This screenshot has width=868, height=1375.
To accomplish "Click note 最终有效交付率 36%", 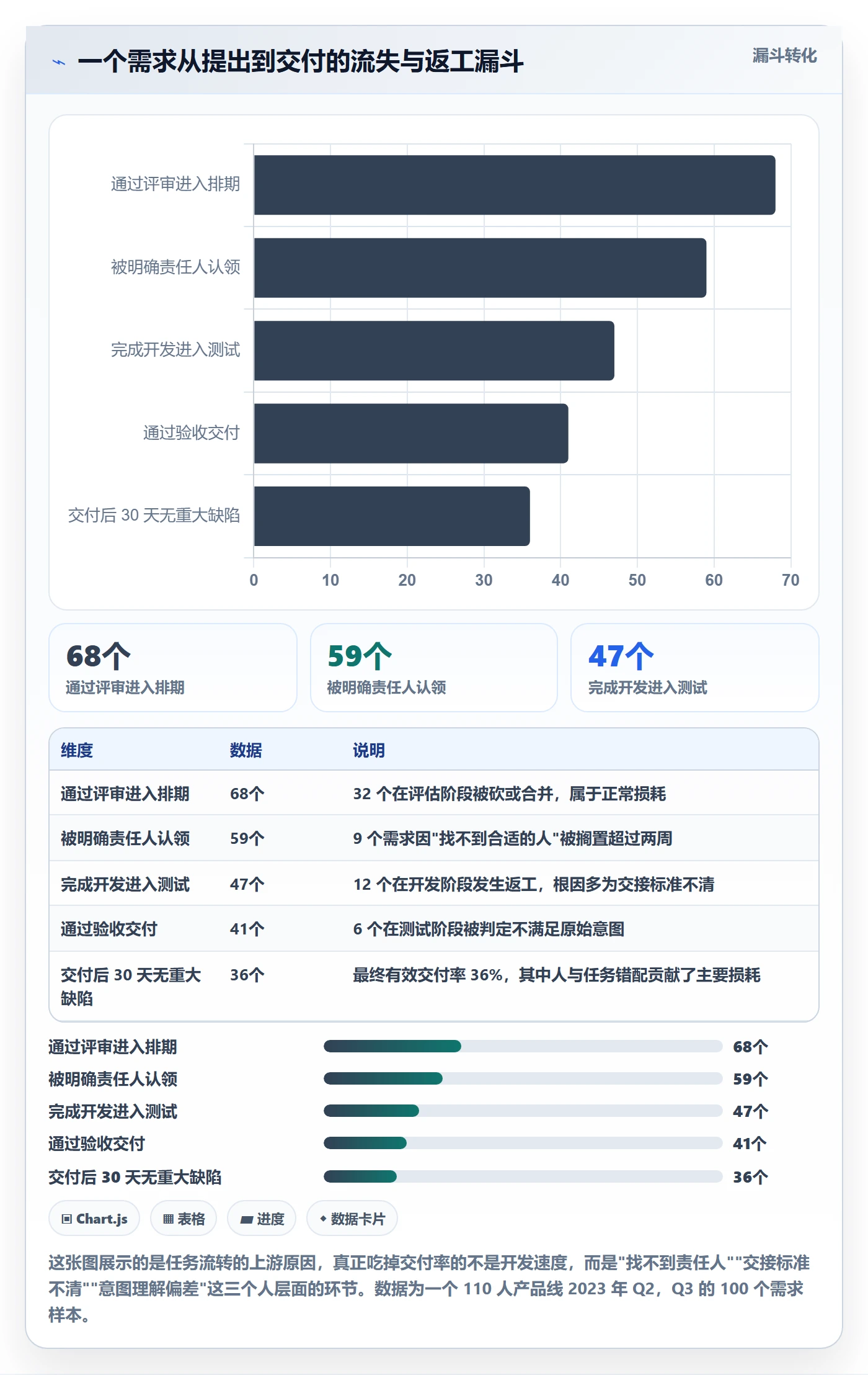I will point(557,975).
